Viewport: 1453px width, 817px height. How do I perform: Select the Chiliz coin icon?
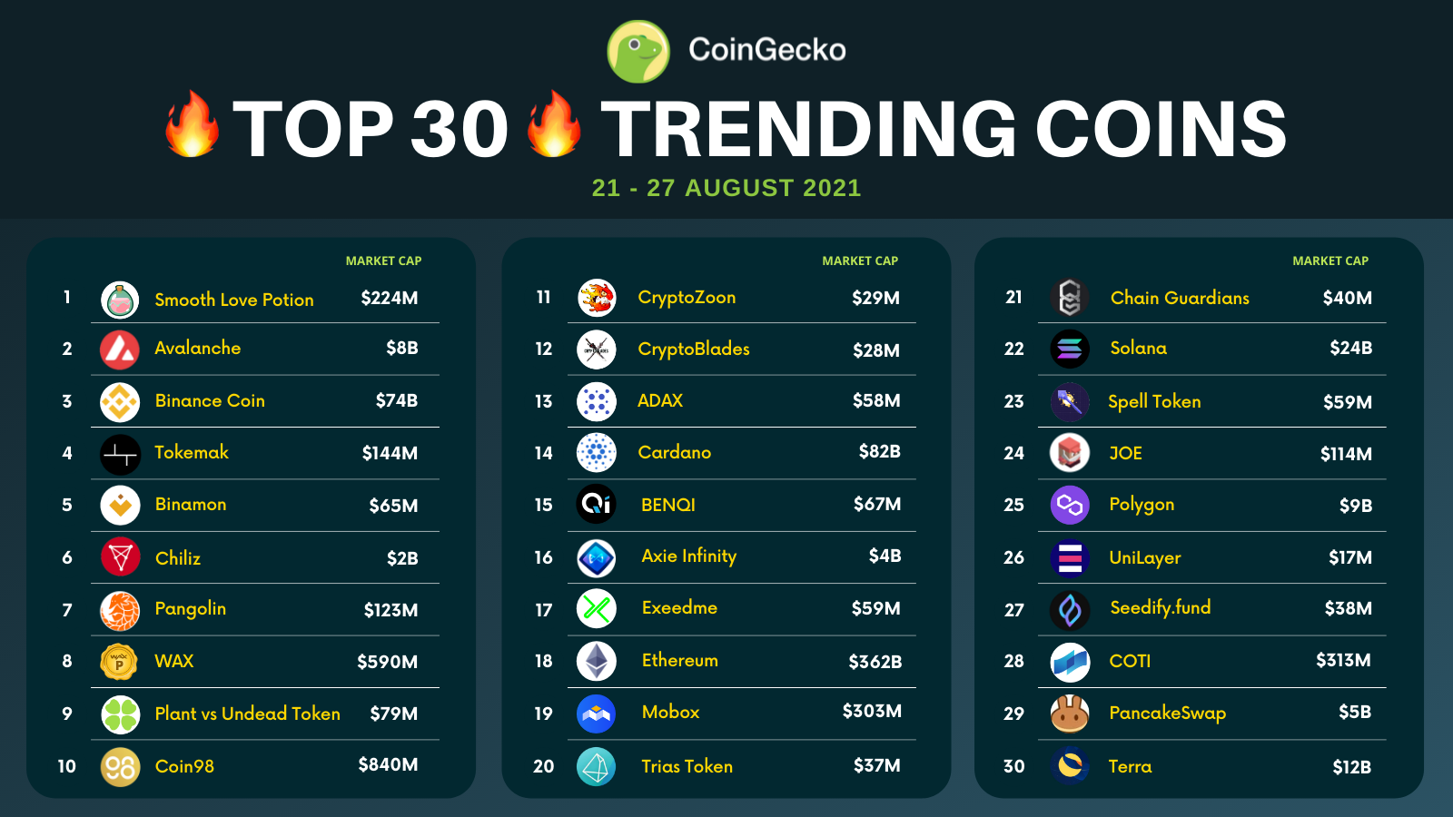click(120, 557)
